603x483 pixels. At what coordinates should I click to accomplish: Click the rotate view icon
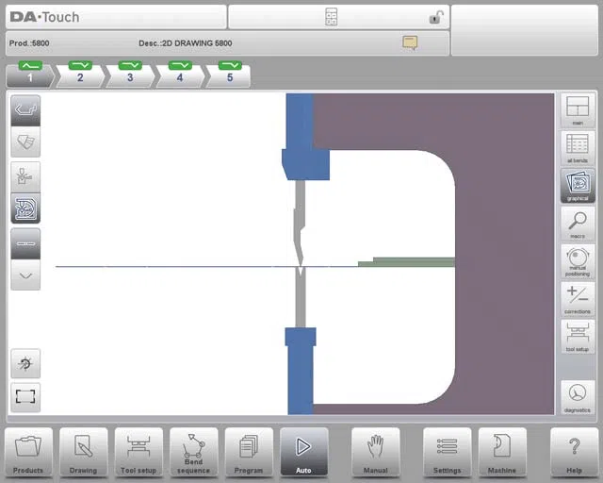(25, 363)
